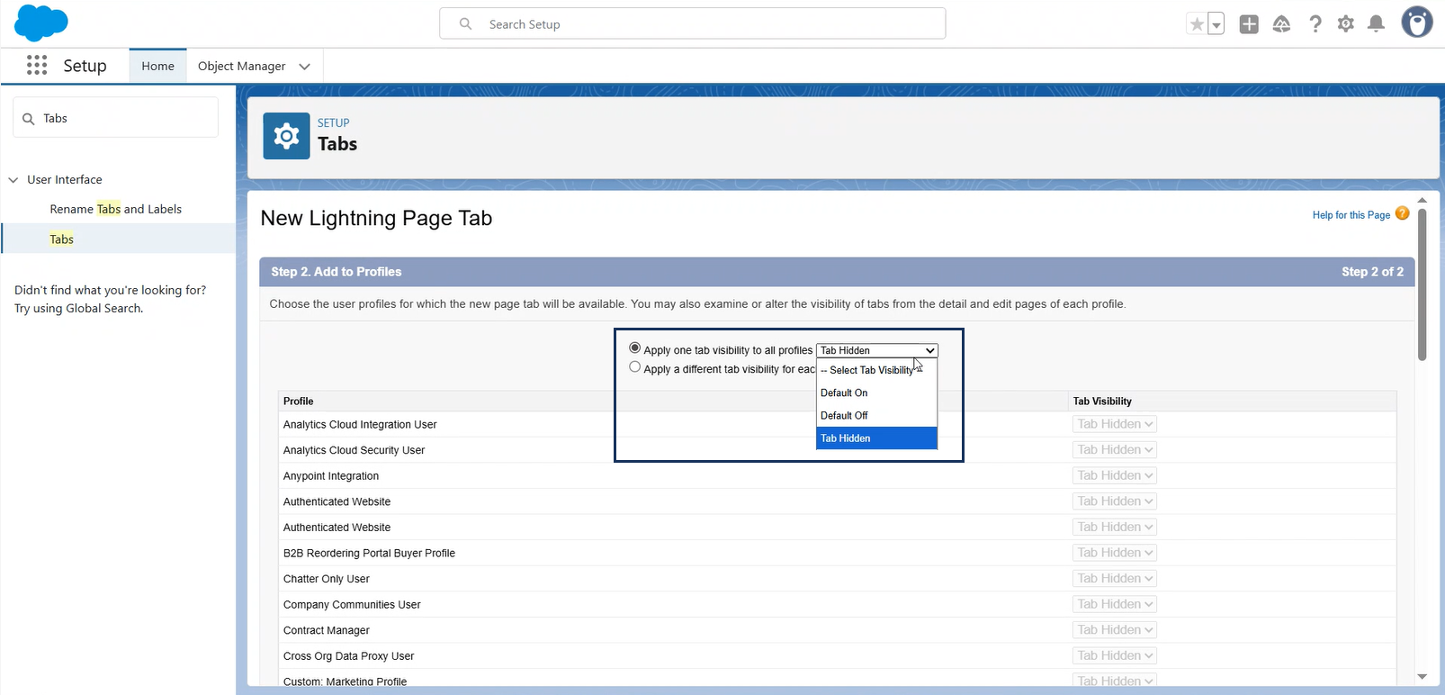The image size is (1445, 695).
Task: Open the Notifications bell
Action: pyautogui.click(x=1376, y=24)
